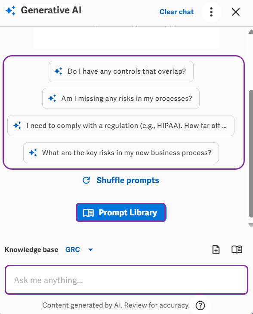Click sparkle icon on controls overlap prompt
253x314 pixels.
tap(59, 72)
